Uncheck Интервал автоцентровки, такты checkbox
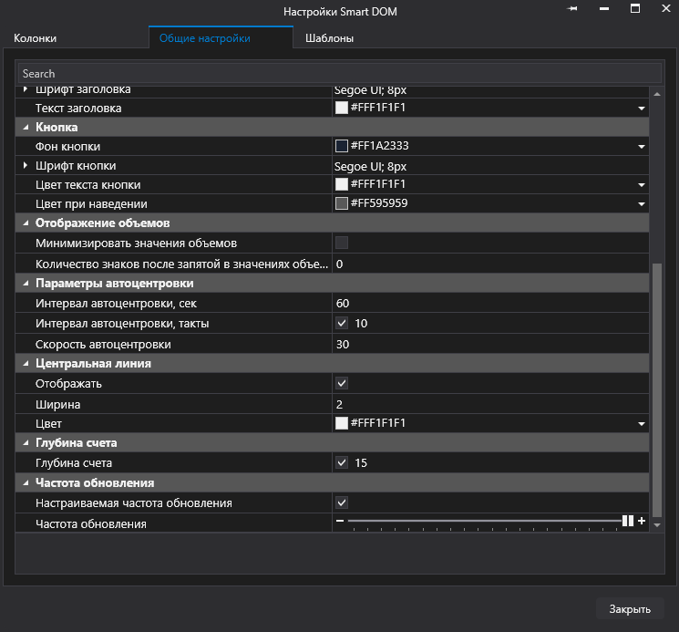This screenshot has width=679, height=632. 342,323
